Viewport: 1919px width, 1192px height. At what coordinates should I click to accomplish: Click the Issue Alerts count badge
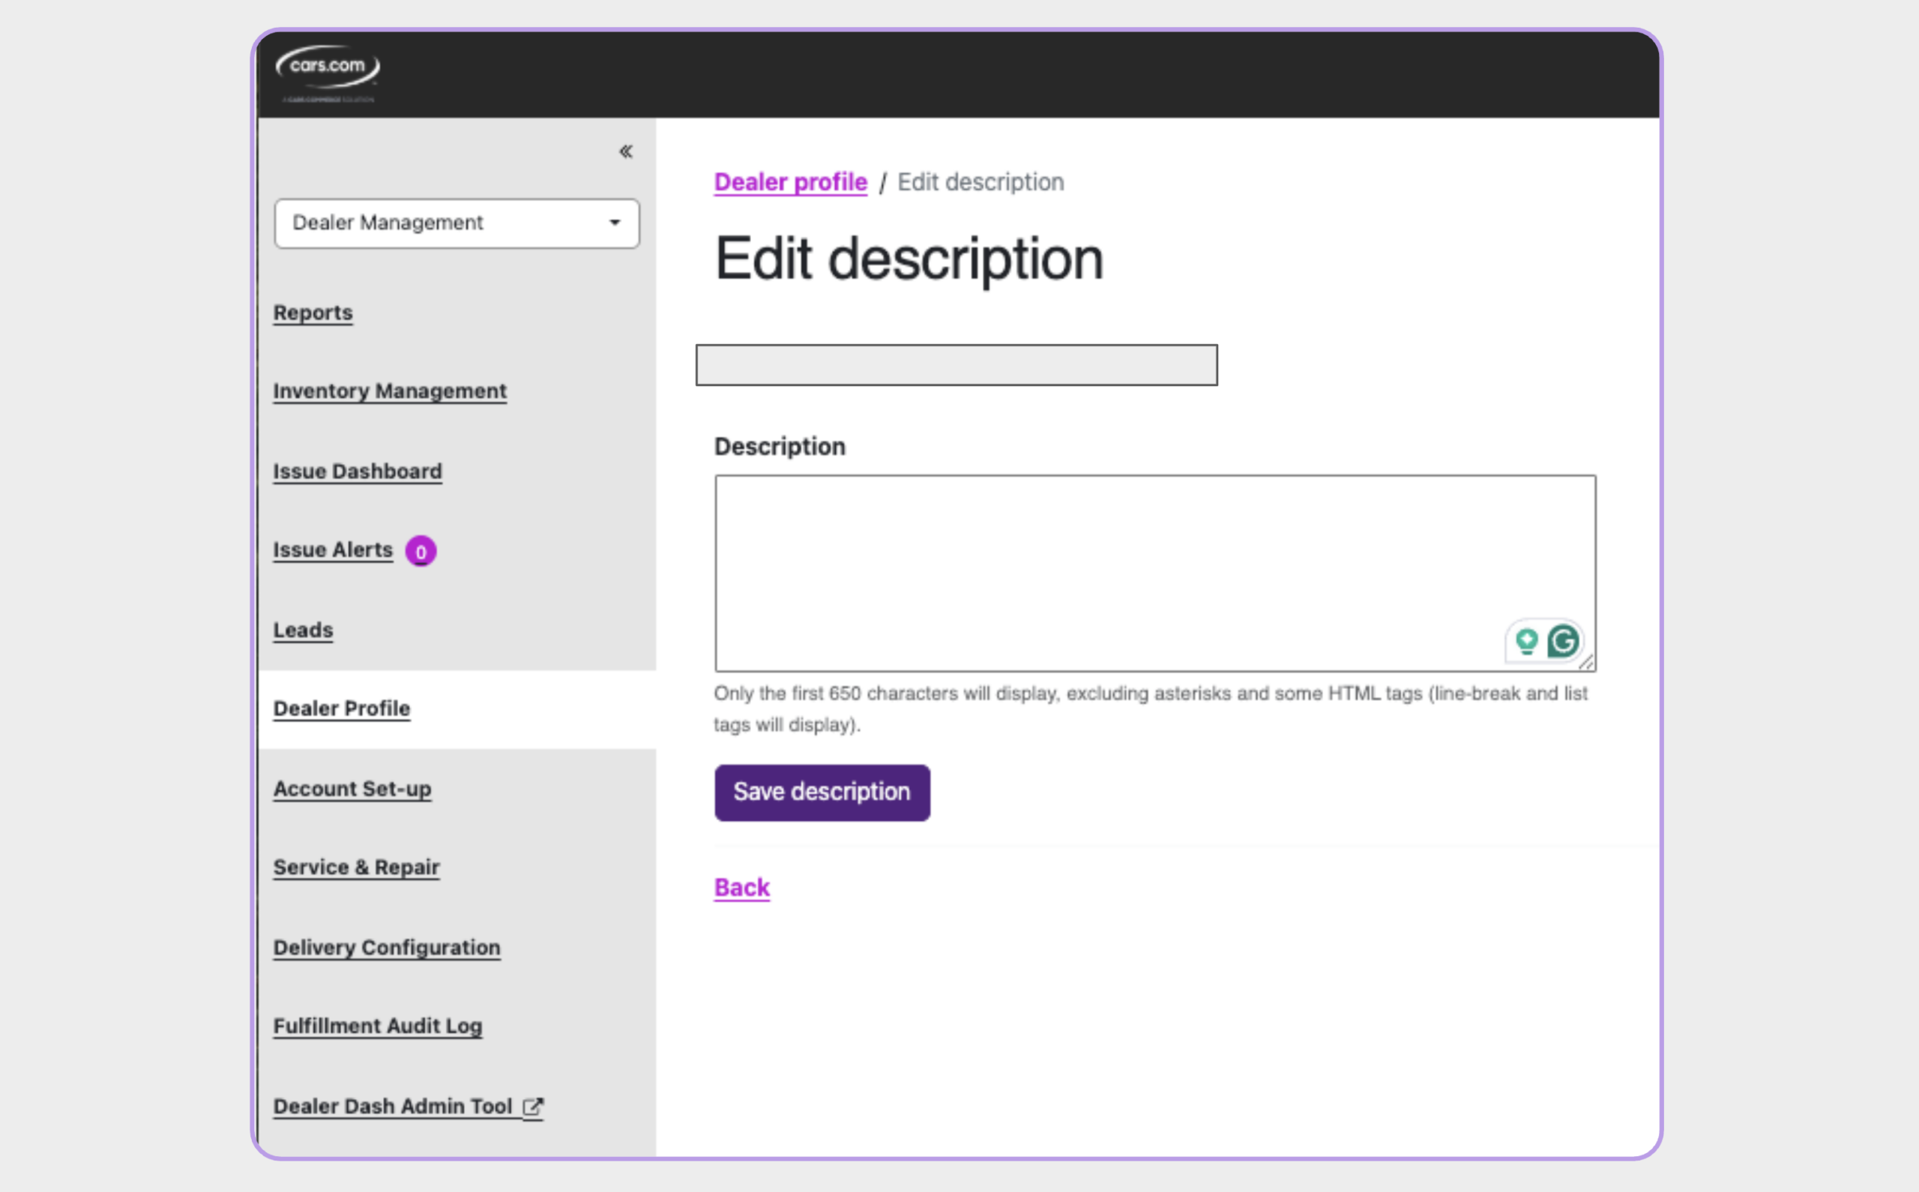pyautogui.click(x=421, y=551)
